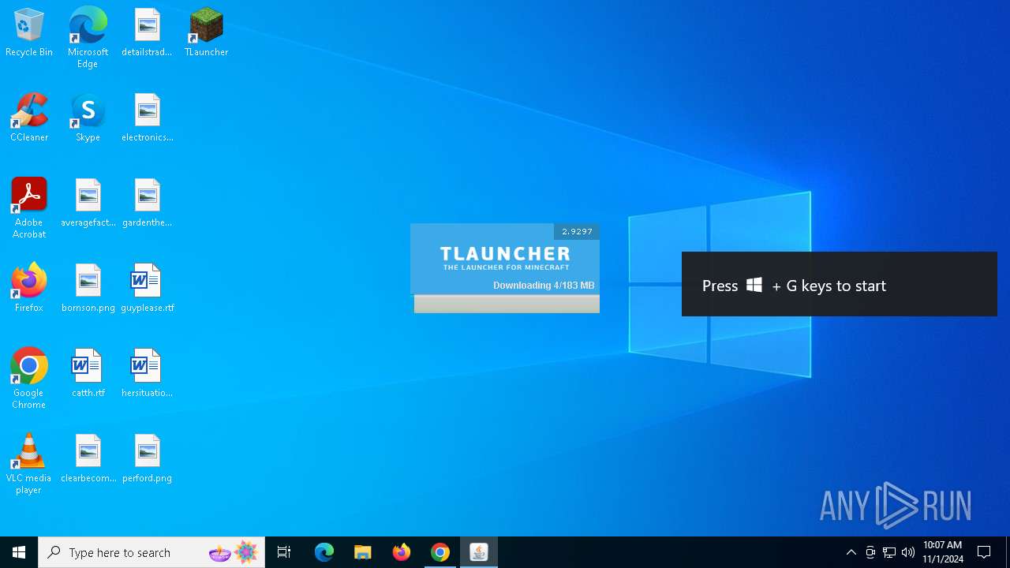
Task: Open the volume control tray icon
Action: click(x=908, y=552)
